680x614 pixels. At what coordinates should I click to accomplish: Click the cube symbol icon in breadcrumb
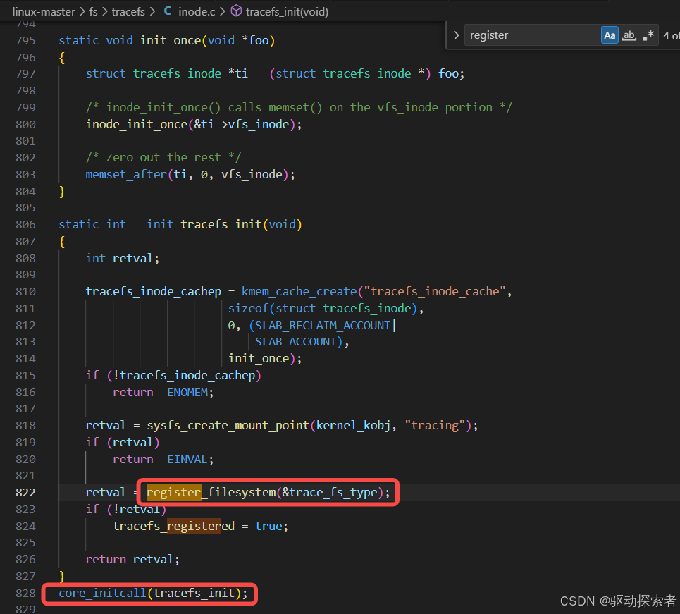pos(236,11)
